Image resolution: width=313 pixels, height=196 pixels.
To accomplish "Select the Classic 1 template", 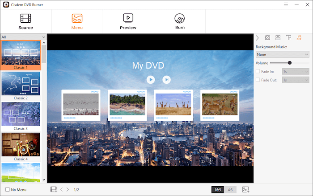I will pos(21,55).
